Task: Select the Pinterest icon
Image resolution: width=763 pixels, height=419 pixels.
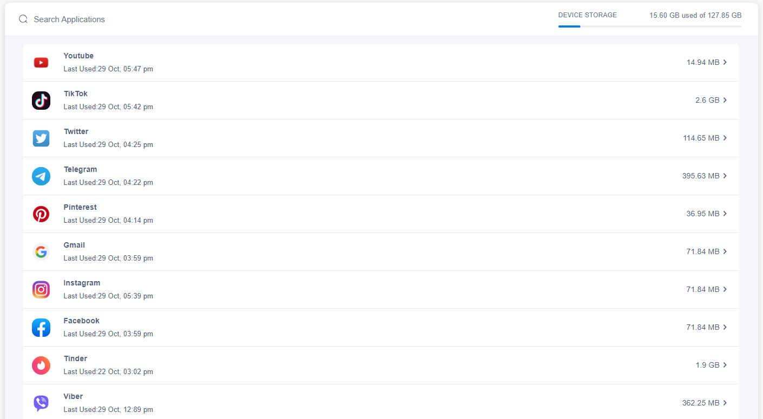Action: click(x=41, y=214)
